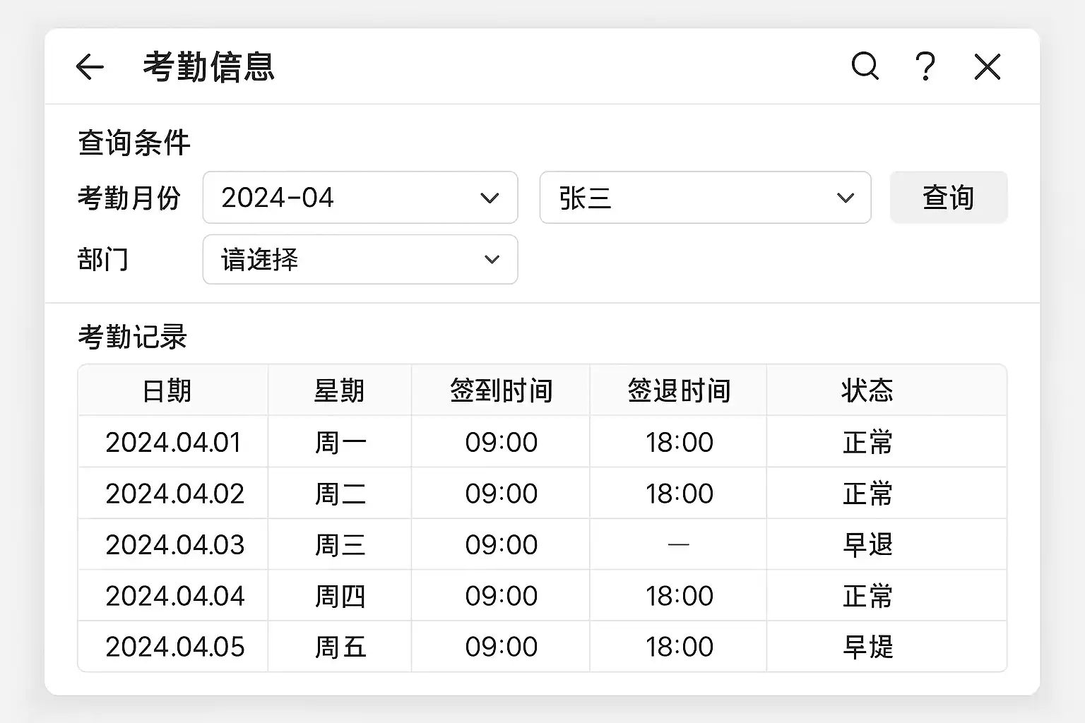1085x723 pixels.
Task: Click the 状态 column header
Action: 867,390
